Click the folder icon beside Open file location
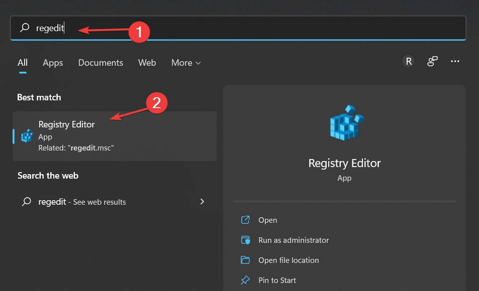 246,260
